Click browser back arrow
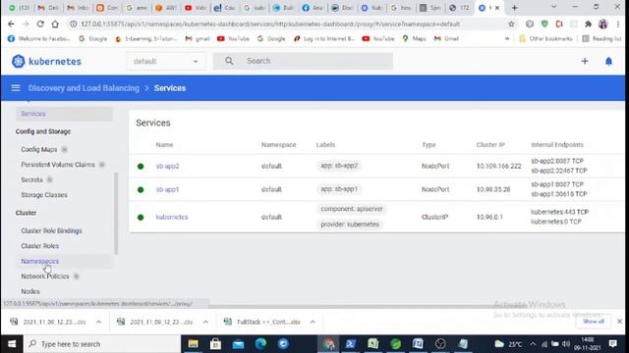The height and width of the screenshot is (353, 629). (x=11, y=24)
